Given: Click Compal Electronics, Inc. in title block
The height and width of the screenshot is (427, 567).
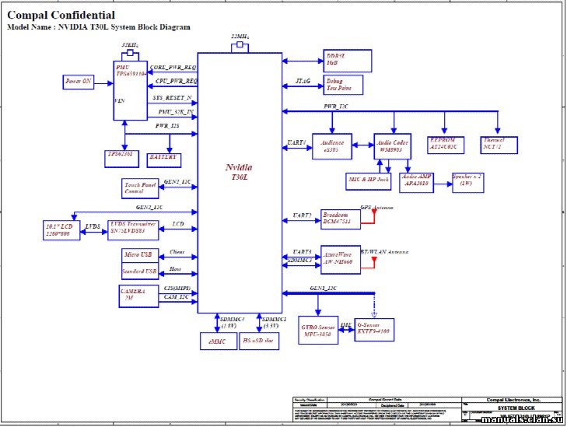Looking at the screenshot, I should click(513, 400).
